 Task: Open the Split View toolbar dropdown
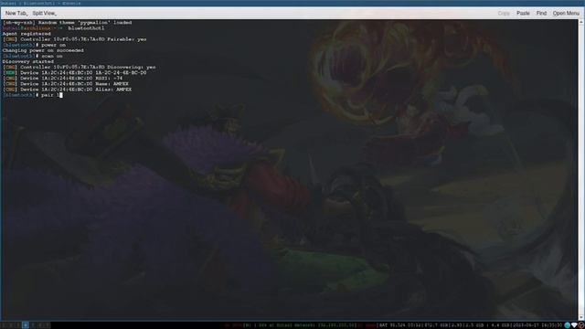click(x=45, y=13)
